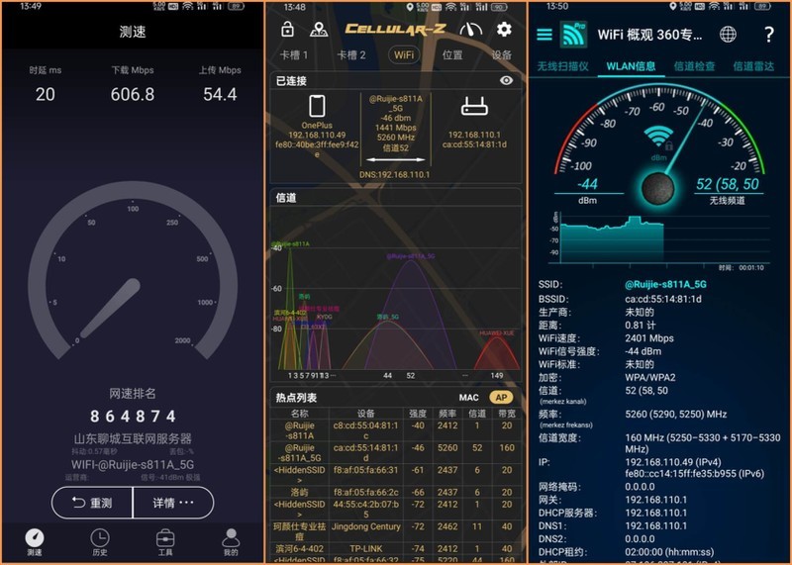Select the 洛屿 hotspot row

point(395,492)
